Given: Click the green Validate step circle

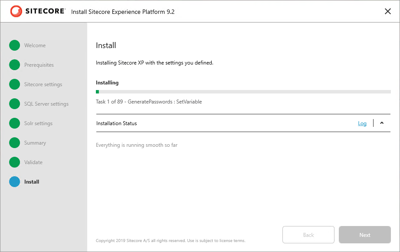Looking at the screenshot, I should click(15, 162).
